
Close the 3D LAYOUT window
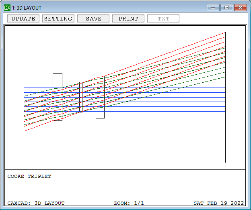[241, 8]
